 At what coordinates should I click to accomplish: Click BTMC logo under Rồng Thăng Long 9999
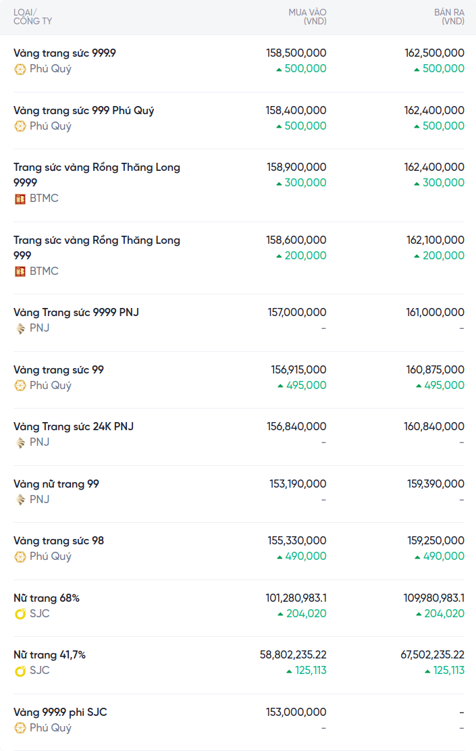tap(20, 199)
